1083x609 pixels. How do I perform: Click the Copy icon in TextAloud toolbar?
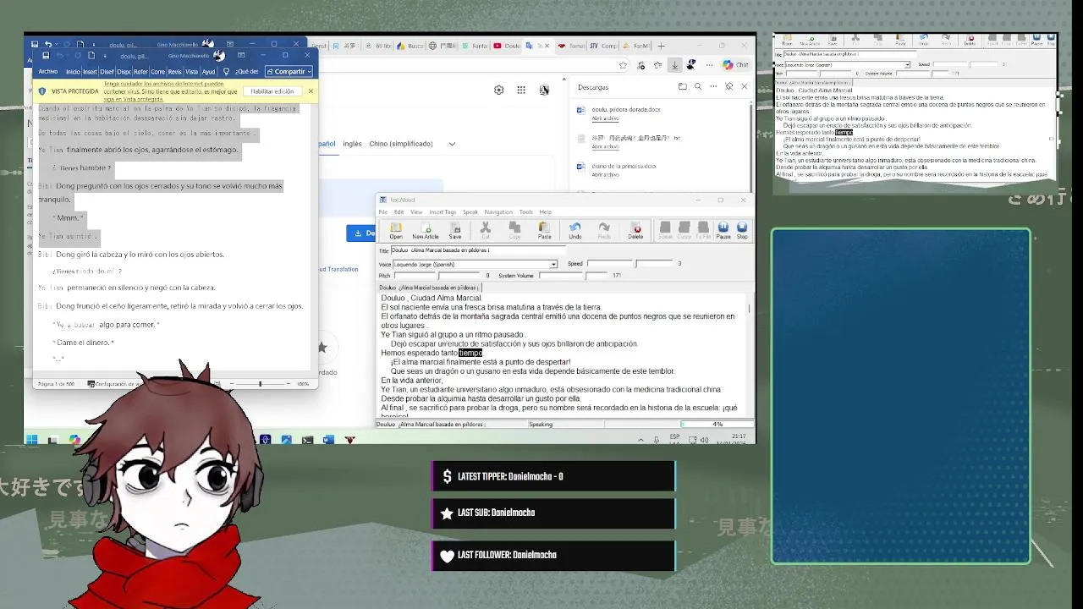pos(514,230)
